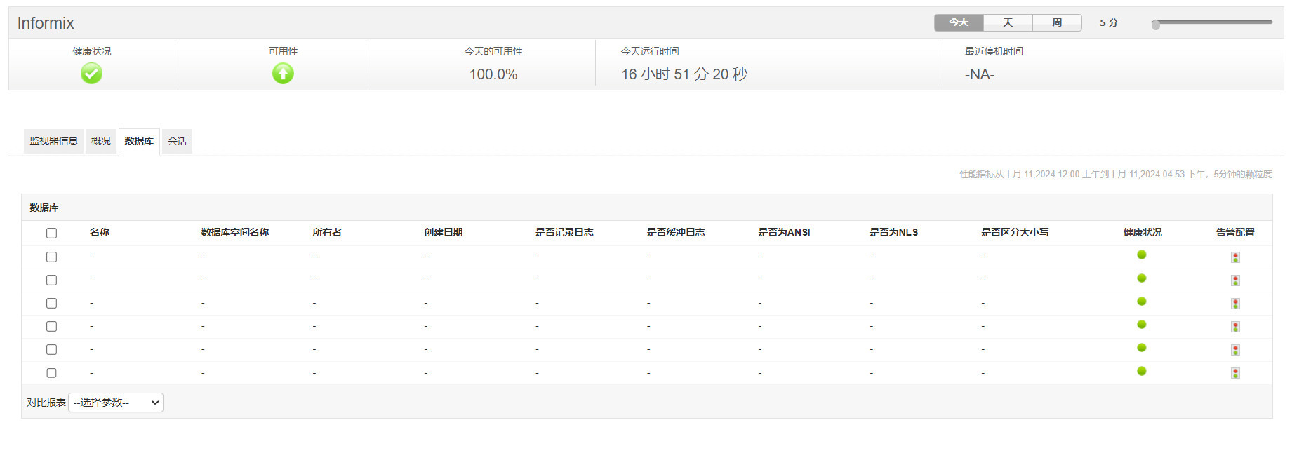The image size is (1292, 453).
Task: Click the fourth row's green health status dot
Action: pyautogui.click(x=1142, y=324)
